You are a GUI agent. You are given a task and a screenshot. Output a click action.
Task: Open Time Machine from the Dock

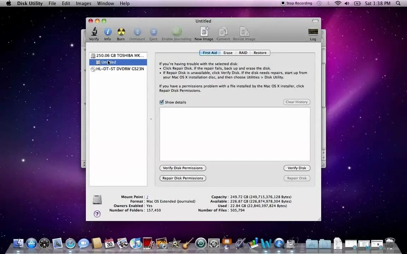(x=201, y=244)
